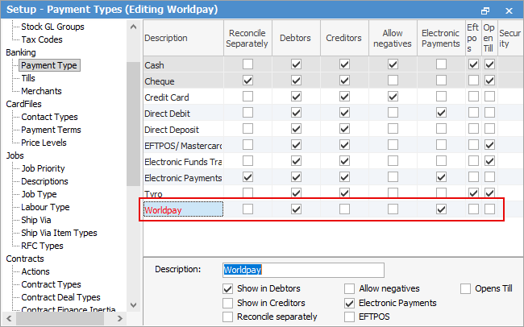Toggle Electronic Payments in Worldpay row

point(441,209)
